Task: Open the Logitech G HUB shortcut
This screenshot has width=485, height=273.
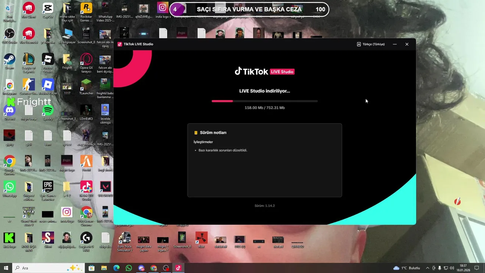Action: 86,242
